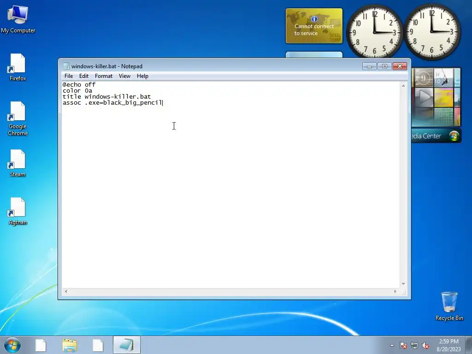Click first blank document taskbar icon
The height and width of the screenshot is (354, 472).
pos(41,345)
